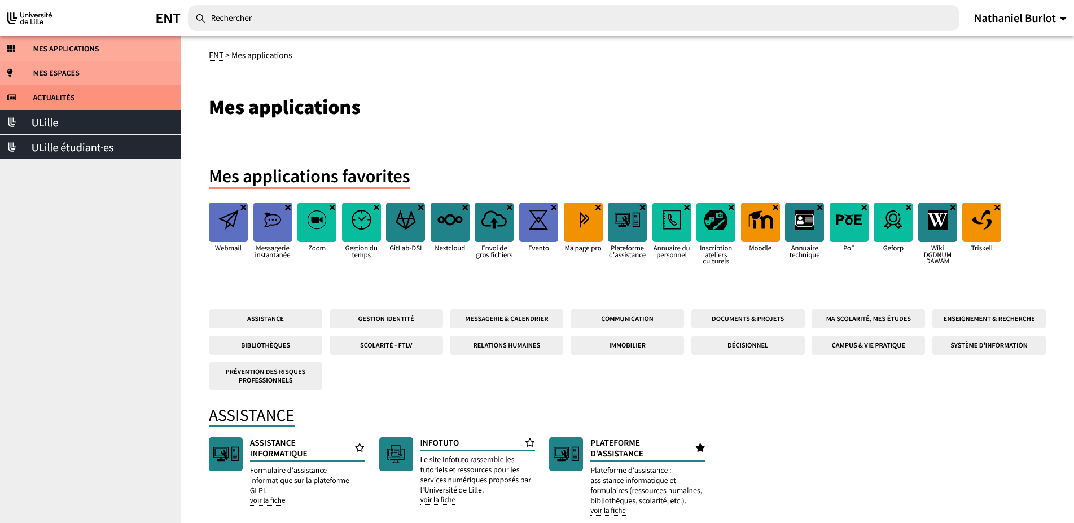
Task: Remove GitLab-DSI from favorites
Action: [x=420, y=208]
